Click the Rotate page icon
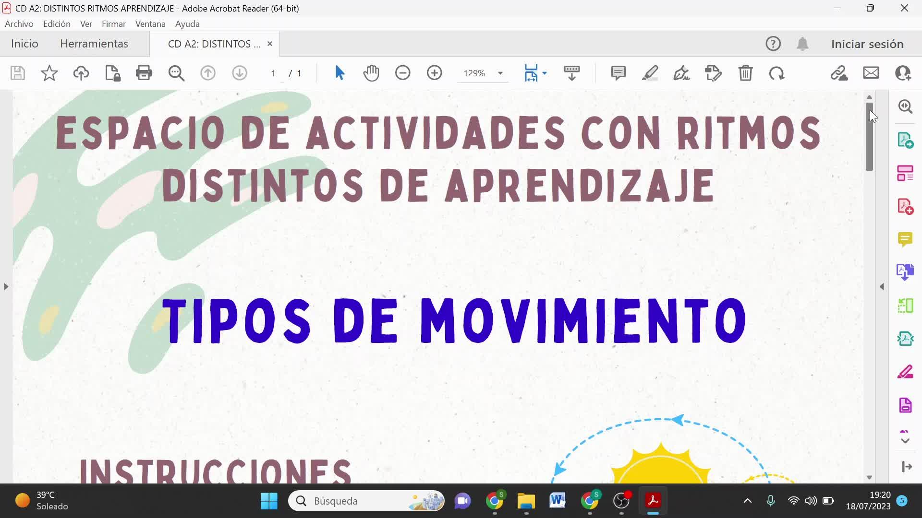The height and width of the screenshot is (518, 922). [x=776, y=73]
